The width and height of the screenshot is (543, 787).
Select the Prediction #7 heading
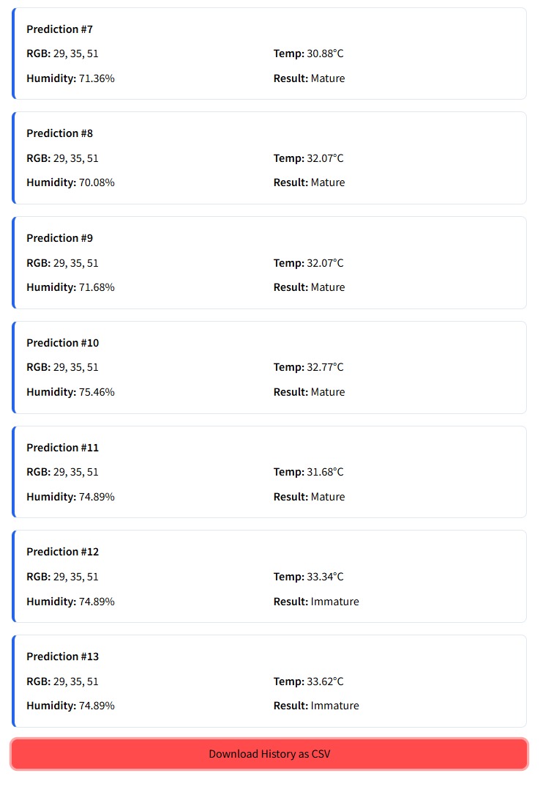(59, 29)
